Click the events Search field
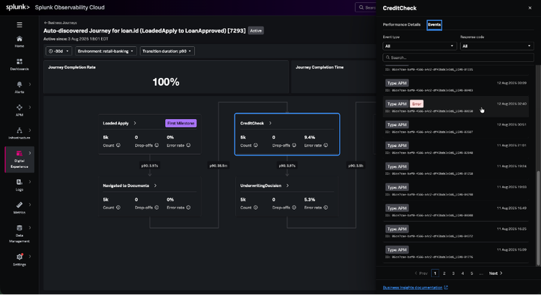The height and width of the screenshot is (295, 541). tap(458, 58)
